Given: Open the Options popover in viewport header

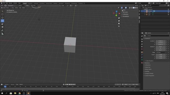Looking at the screenshot, I should point(137,6).
